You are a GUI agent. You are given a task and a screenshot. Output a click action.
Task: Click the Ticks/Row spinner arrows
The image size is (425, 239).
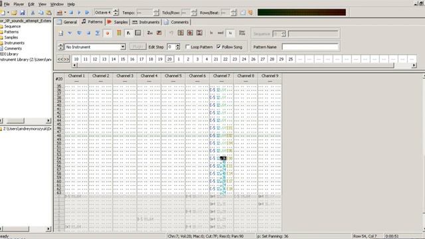pyautogui.click(x=193, y=13)
